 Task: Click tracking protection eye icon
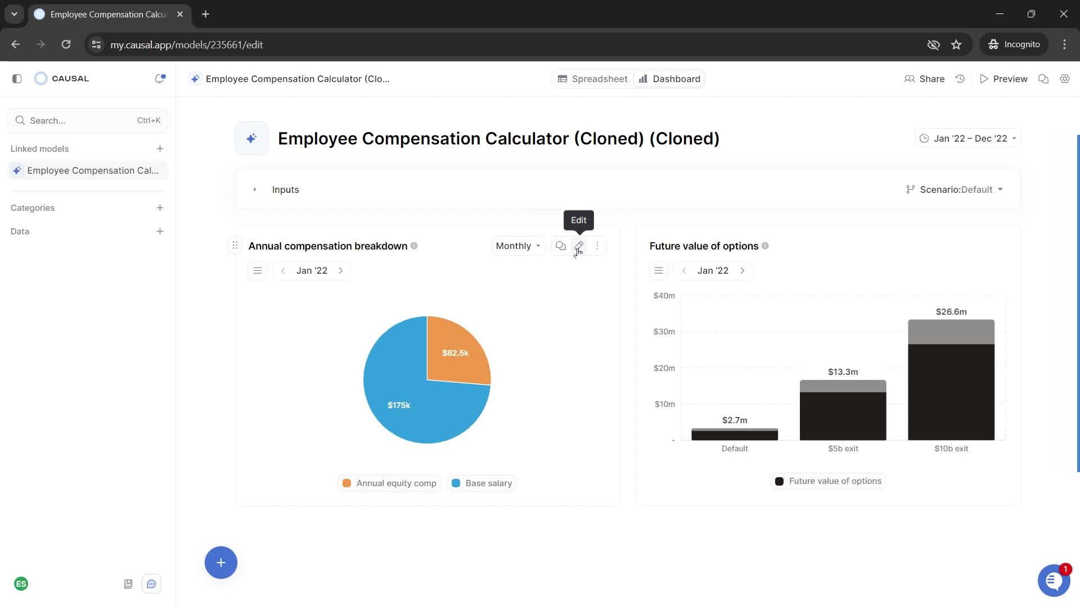(x=933, y=44)
